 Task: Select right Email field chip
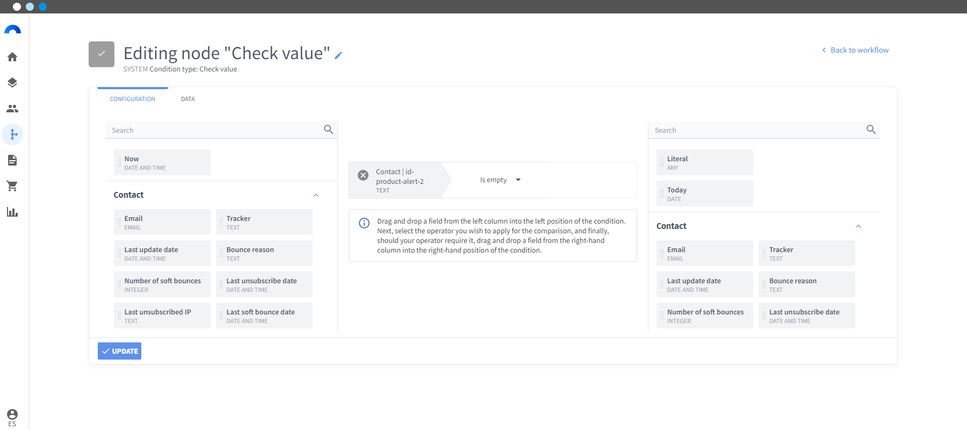tap(705, 253)
